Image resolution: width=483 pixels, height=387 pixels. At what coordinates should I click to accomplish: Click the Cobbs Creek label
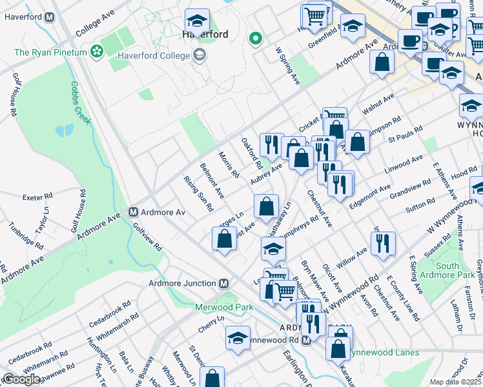[81, 103]
